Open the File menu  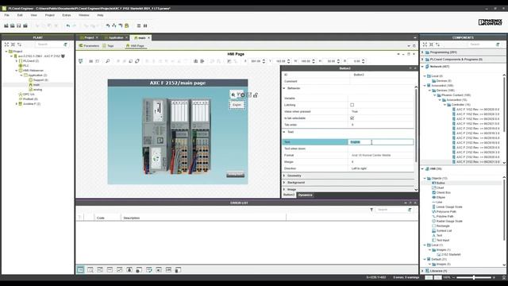coord(7,15)
